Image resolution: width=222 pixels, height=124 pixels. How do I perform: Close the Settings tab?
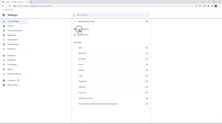pyautogui.click(x=27, y=2)
